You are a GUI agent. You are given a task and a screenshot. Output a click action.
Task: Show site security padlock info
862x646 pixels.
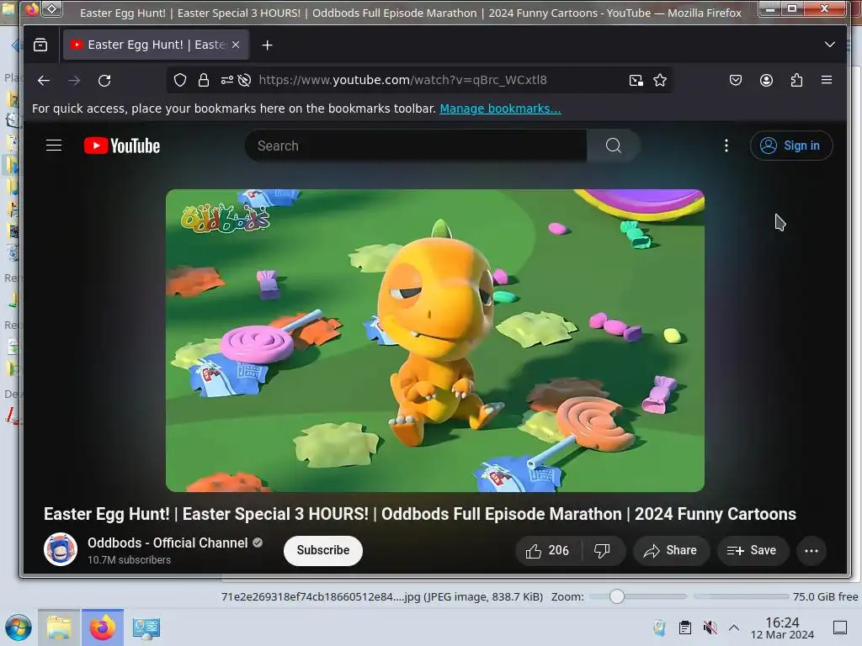204,80
